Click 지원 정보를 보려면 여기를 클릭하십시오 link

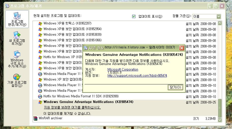pos(72,107)
